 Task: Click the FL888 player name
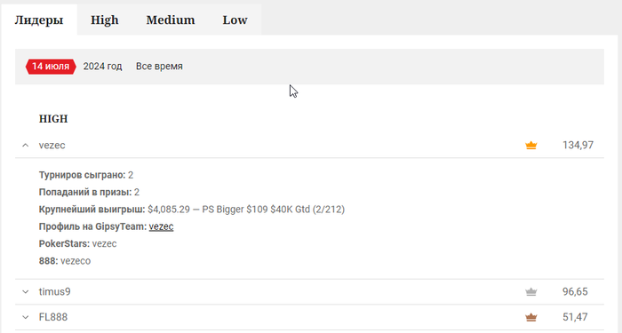(x=53, y=317)
